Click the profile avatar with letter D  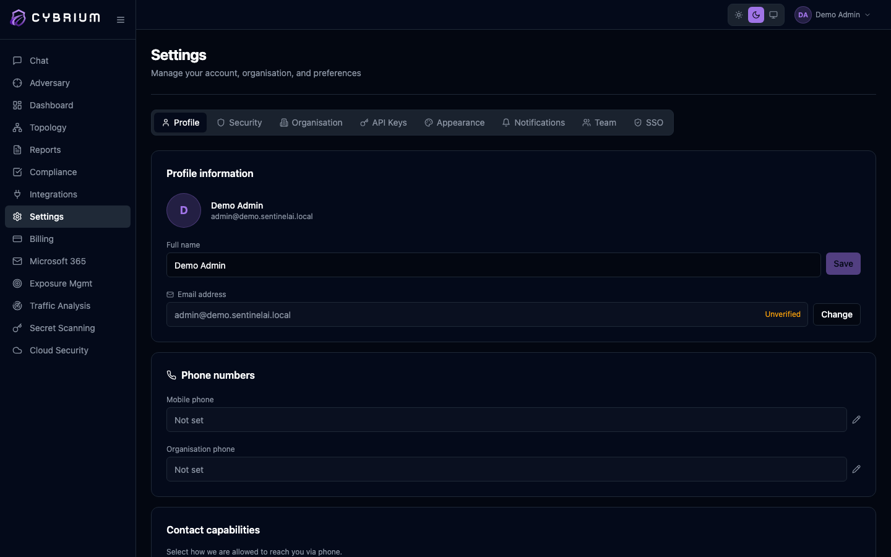pyautogui.click(x=184, y=210)
